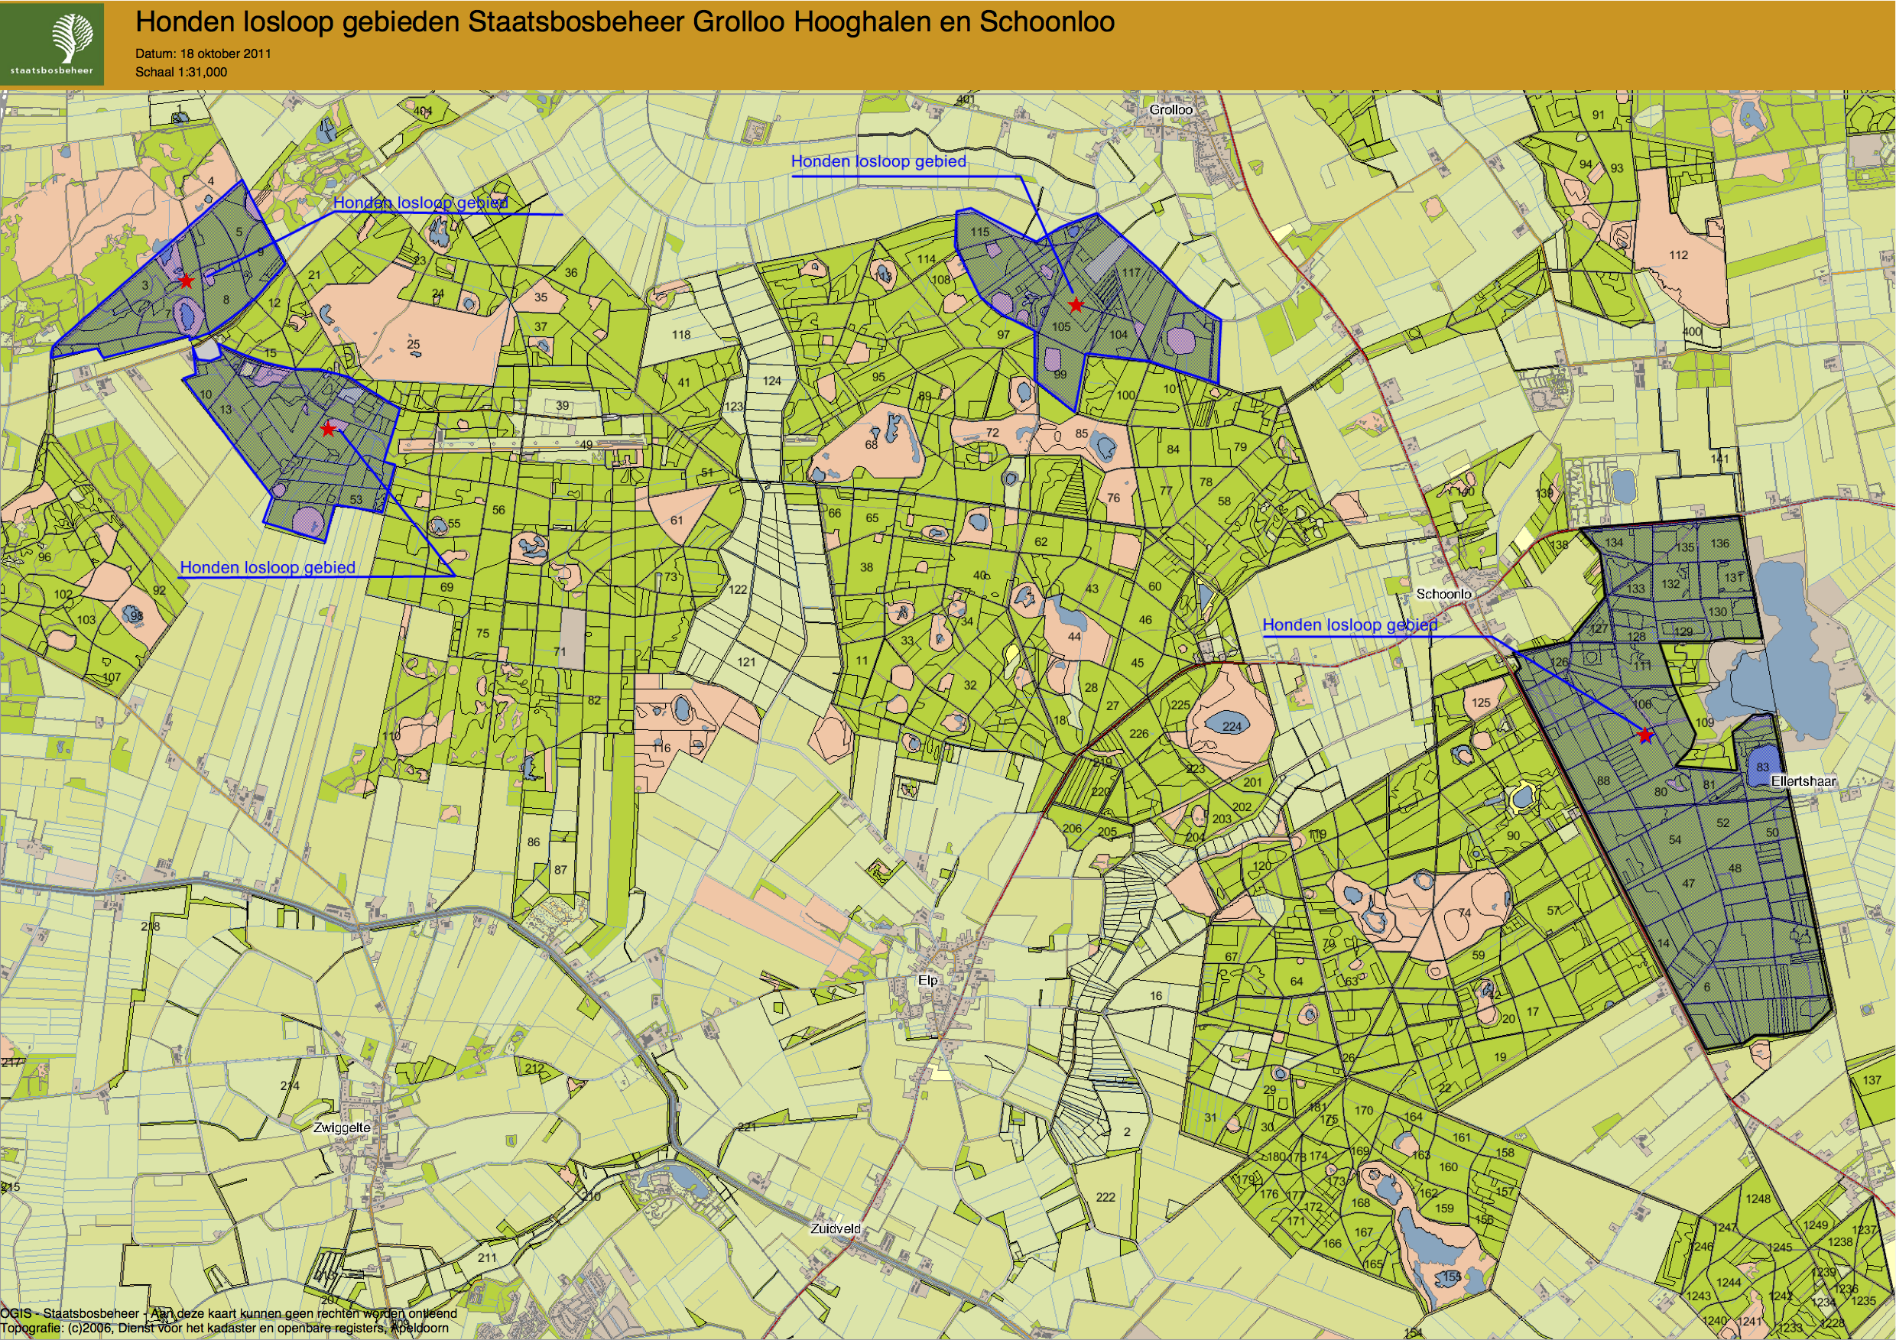Image resolution: width=1896 pixels, height=1340 pixels.
Task: Click the 'Schaal 1:31,000' scale text
Action: 181,73
